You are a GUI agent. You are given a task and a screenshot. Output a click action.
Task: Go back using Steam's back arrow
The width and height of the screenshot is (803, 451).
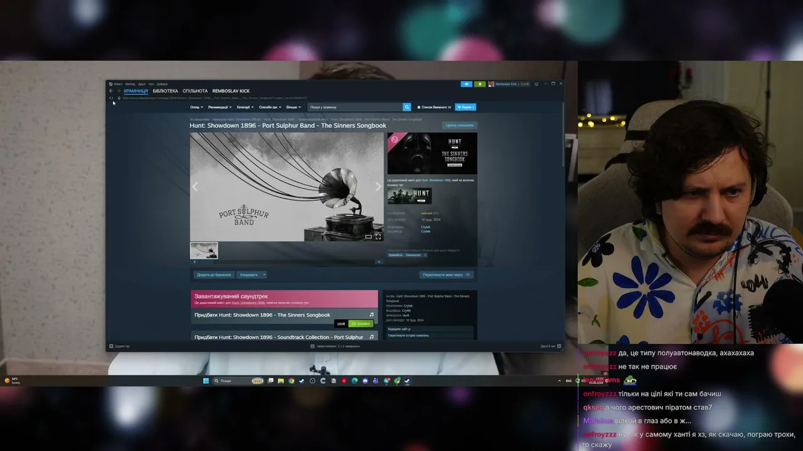(x=111, y=91)
